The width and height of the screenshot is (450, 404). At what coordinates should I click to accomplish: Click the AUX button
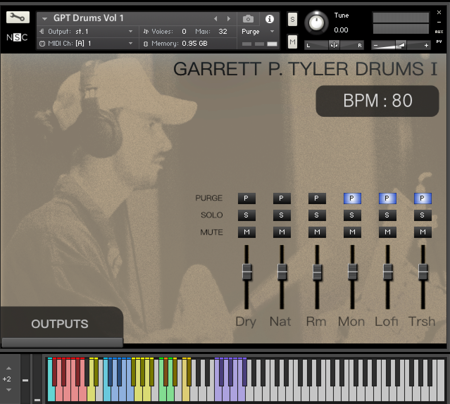pyautogui.click(x=439, y=32)
